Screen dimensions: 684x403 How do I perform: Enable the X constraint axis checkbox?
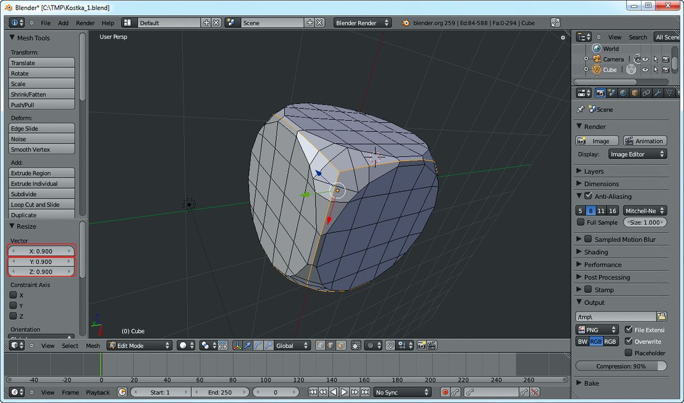[x=13, y=295]
